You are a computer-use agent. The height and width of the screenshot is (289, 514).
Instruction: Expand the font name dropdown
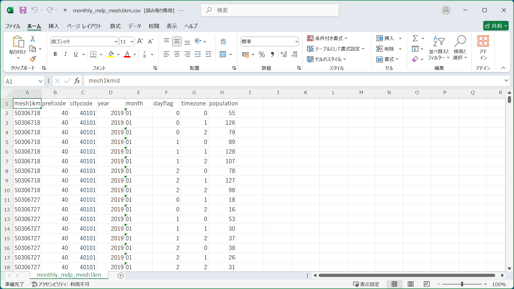tap(116, 41)
